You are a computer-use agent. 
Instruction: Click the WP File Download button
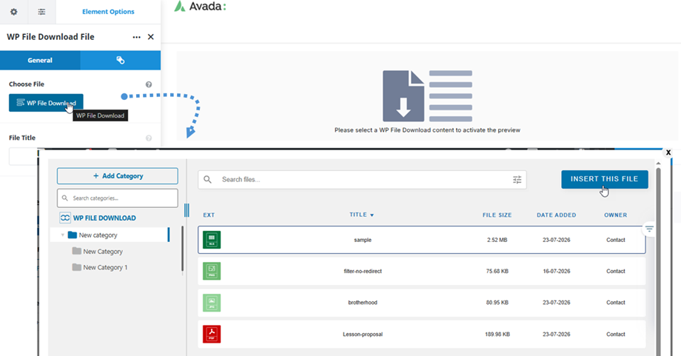46,103
